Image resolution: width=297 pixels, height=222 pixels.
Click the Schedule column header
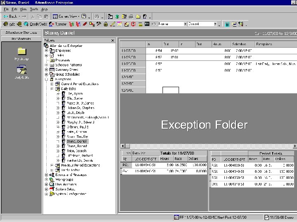(243, 44)
